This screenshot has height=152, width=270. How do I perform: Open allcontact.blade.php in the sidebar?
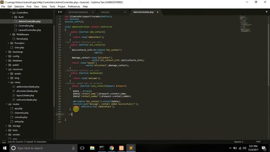(x=27, y=91)
